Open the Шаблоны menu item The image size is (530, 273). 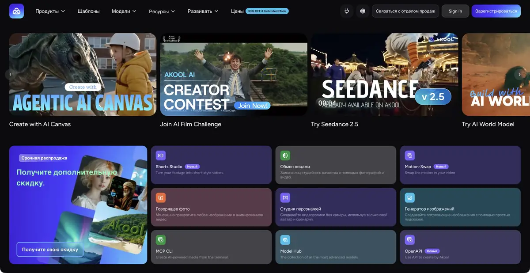tap(88, 11)
